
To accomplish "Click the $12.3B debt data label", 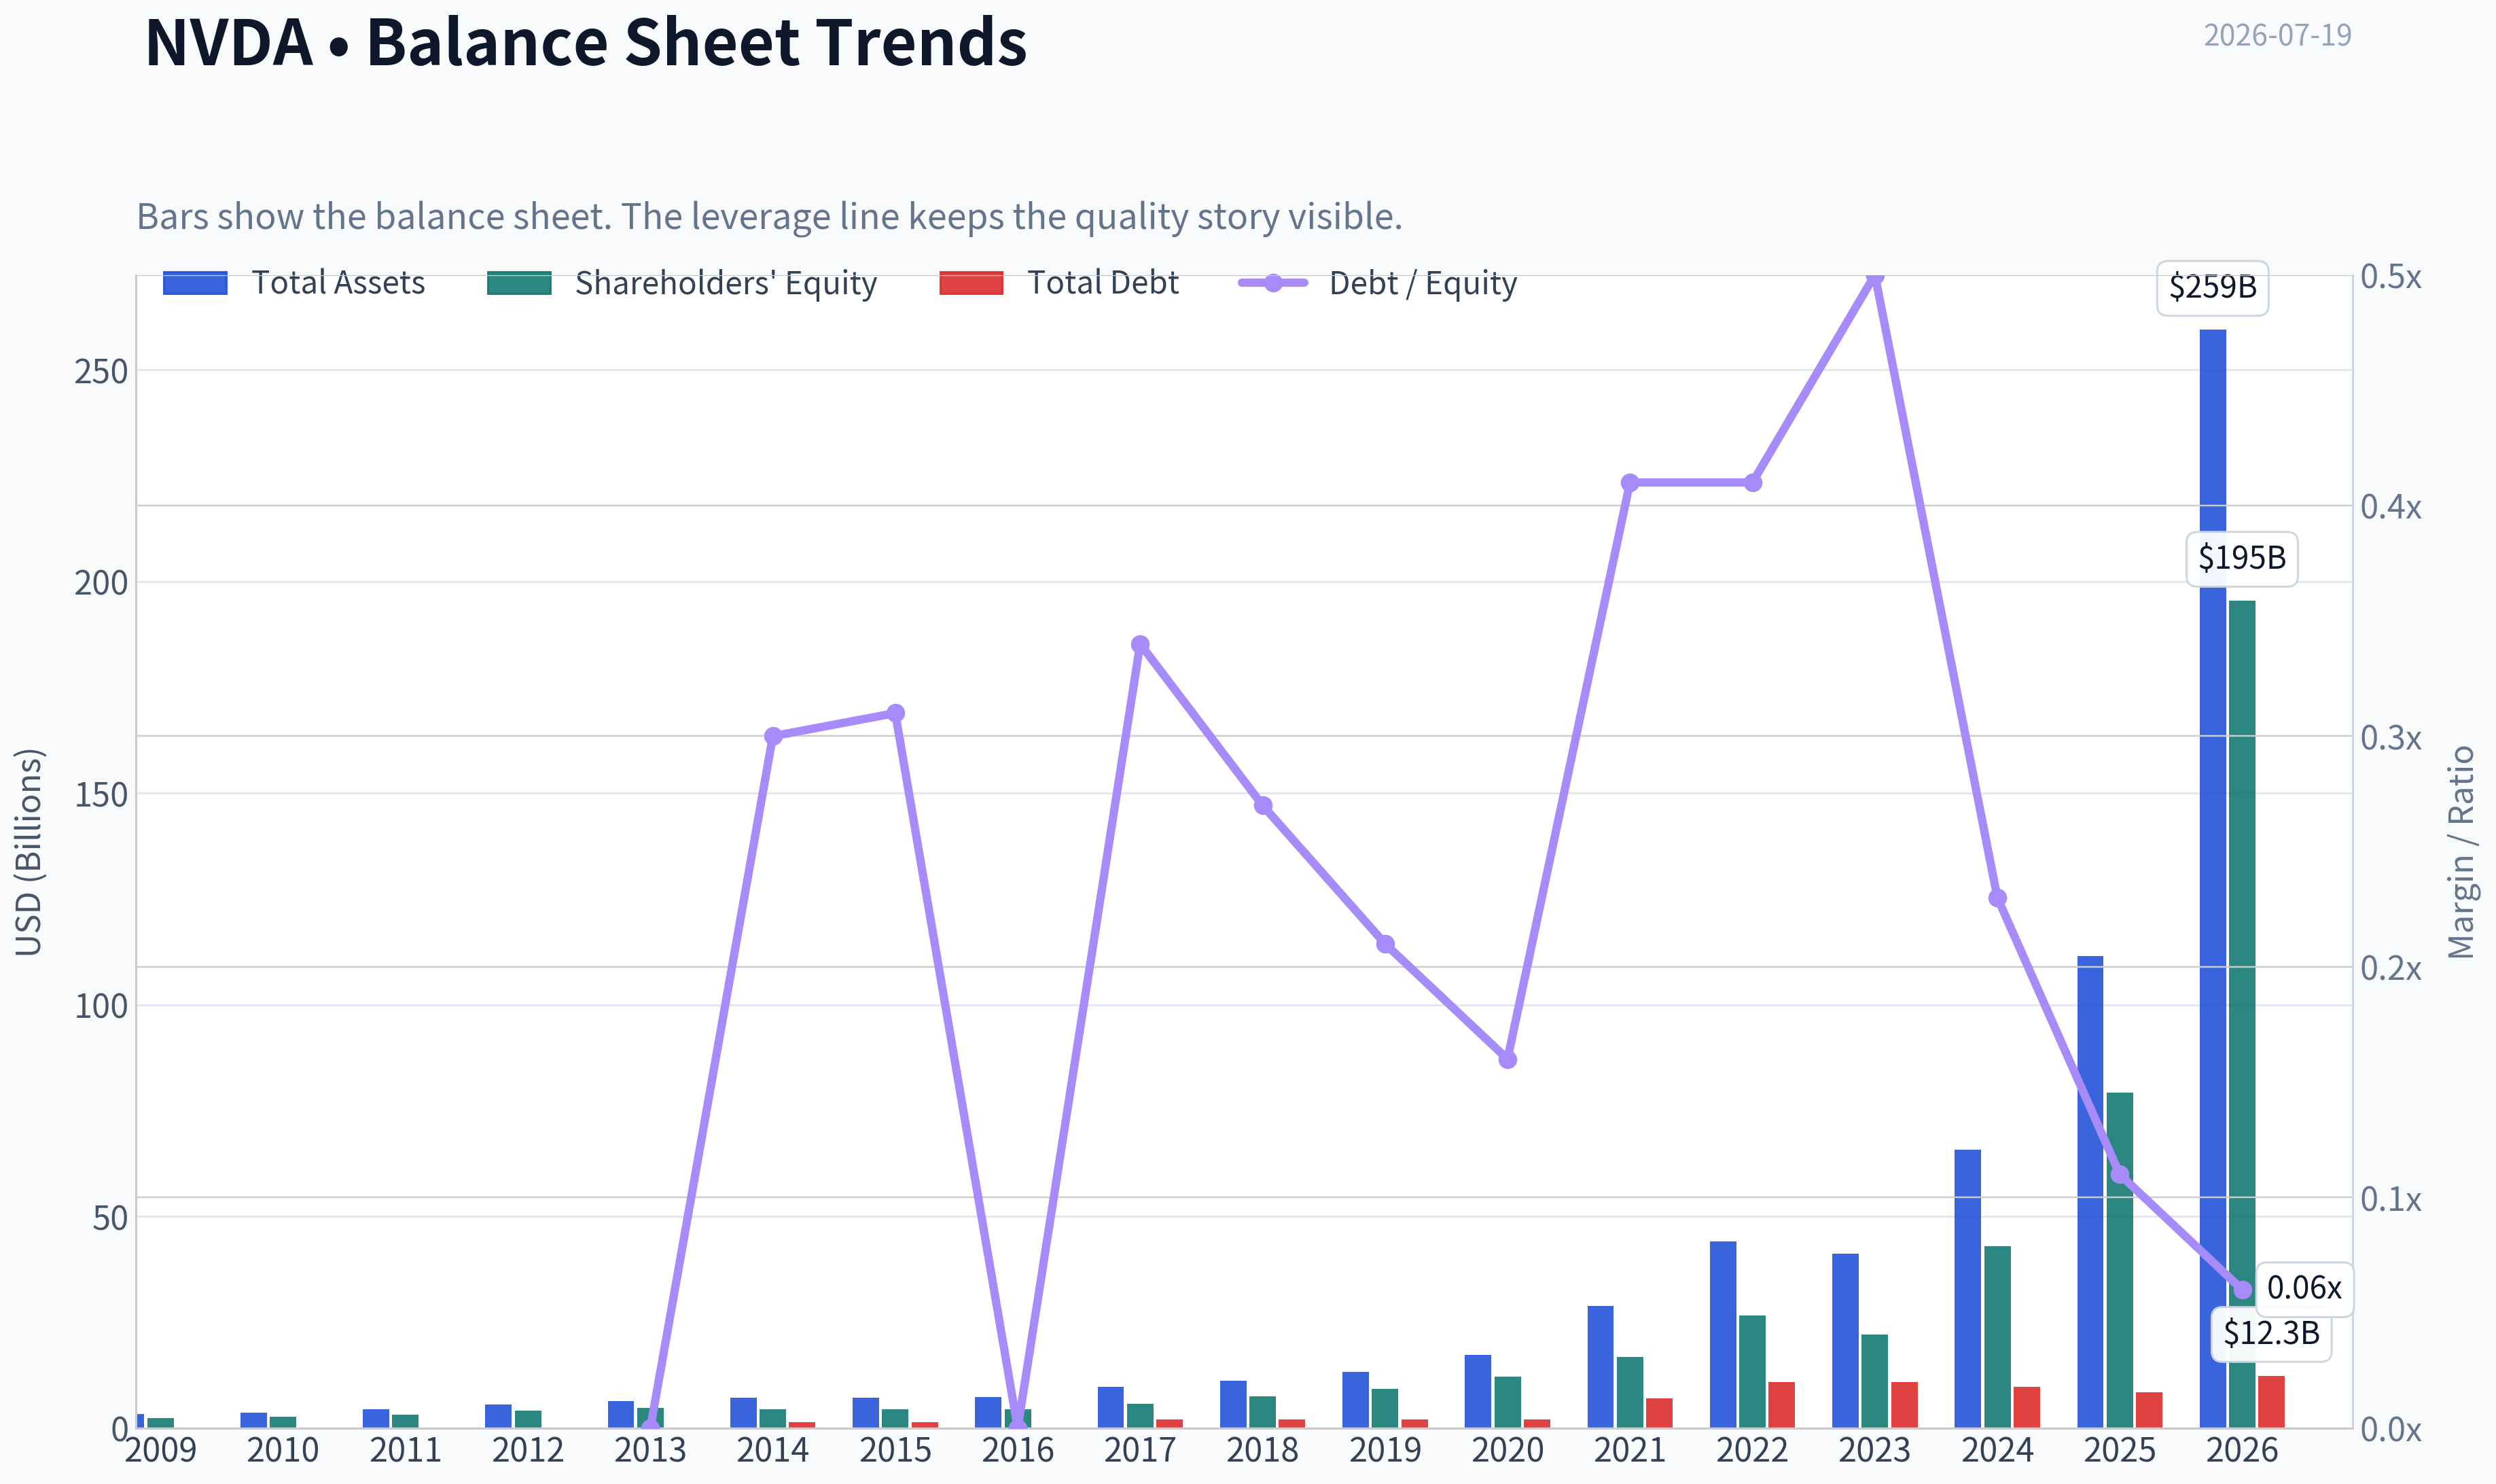I will pyautogui.click(x=2271, y=1334).
